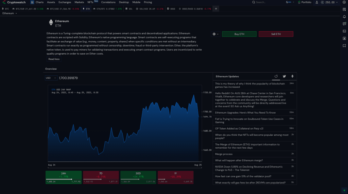Viewport: 348px width, 194px height.
Task: Open 'What will happen after Ethereum merge?' post
Action: (x=255, y=160)
